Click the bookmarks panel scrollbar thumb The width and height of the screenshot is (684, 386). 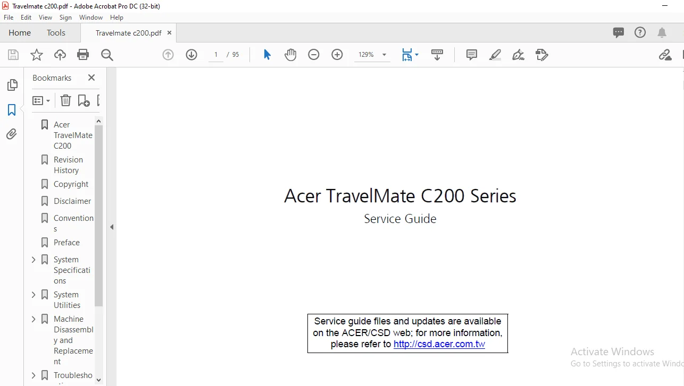click(x=98, y=216)
